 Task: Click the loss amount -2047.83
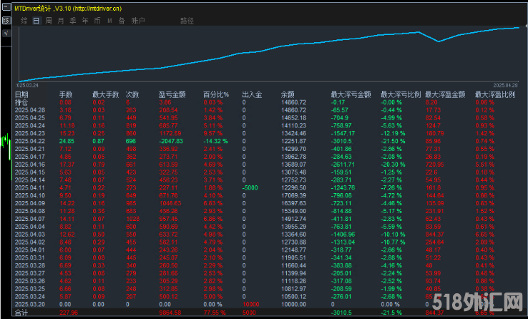(171, 141)
